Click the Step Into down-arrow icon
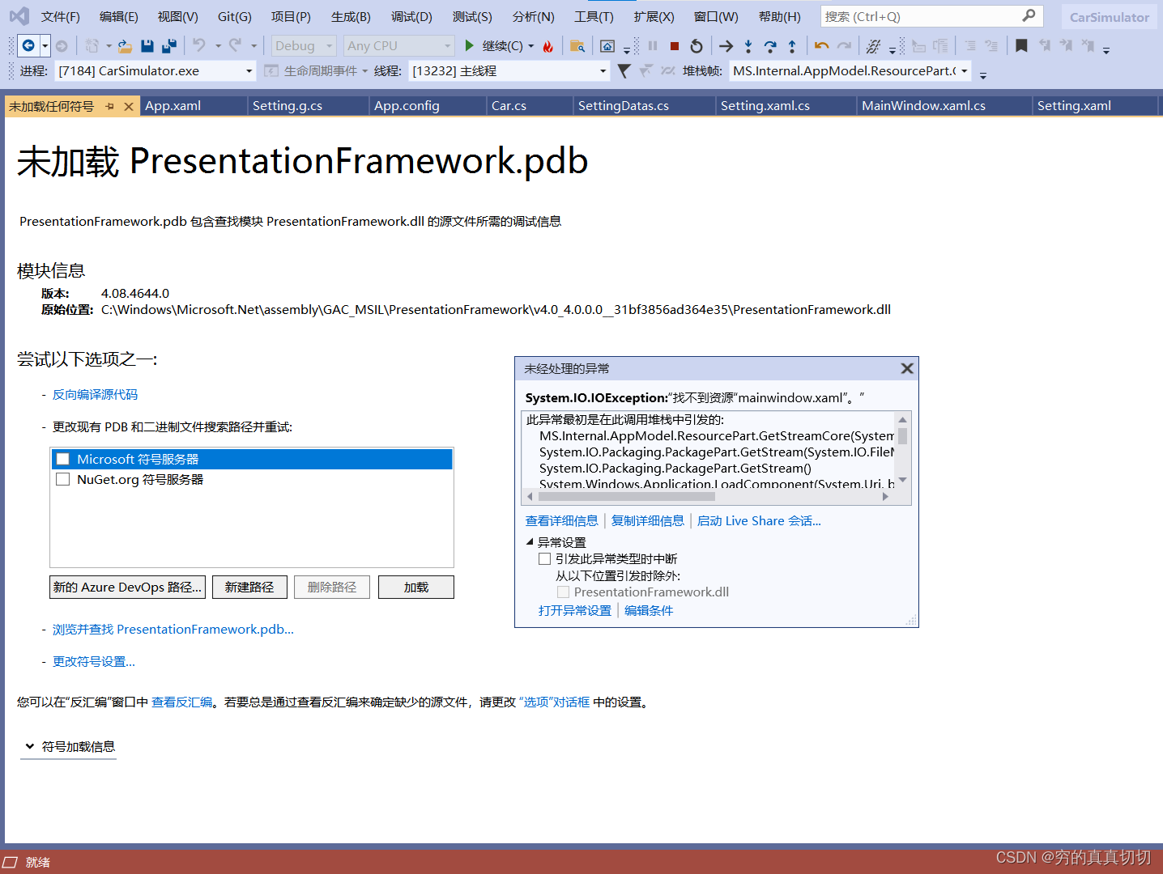The width and height of the screenshot is (1163, 874). pos(748,45)
